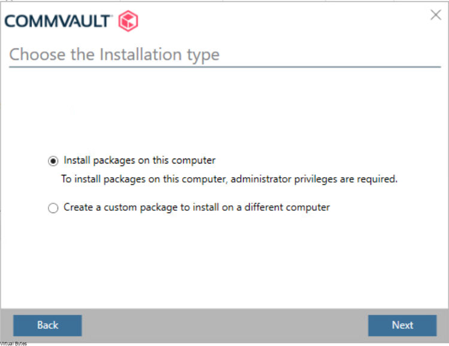Close the installer dialog with the X
The height and width of the screenshot is (346, 449).
[x=436, y=14]
